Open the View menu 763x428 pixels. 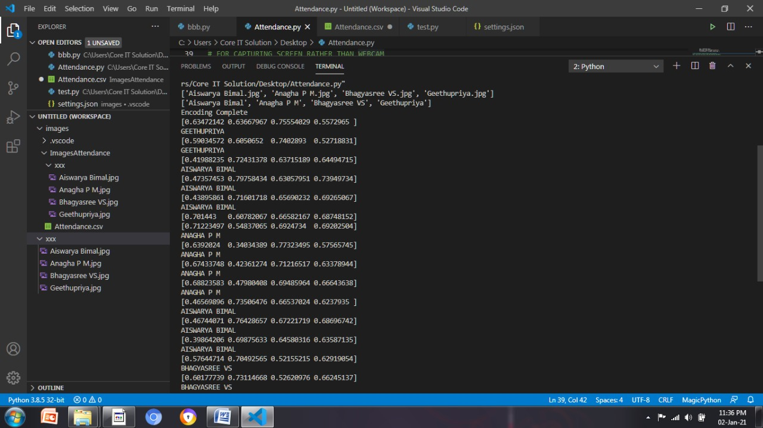pyautogui.click(x=110, y=8)
